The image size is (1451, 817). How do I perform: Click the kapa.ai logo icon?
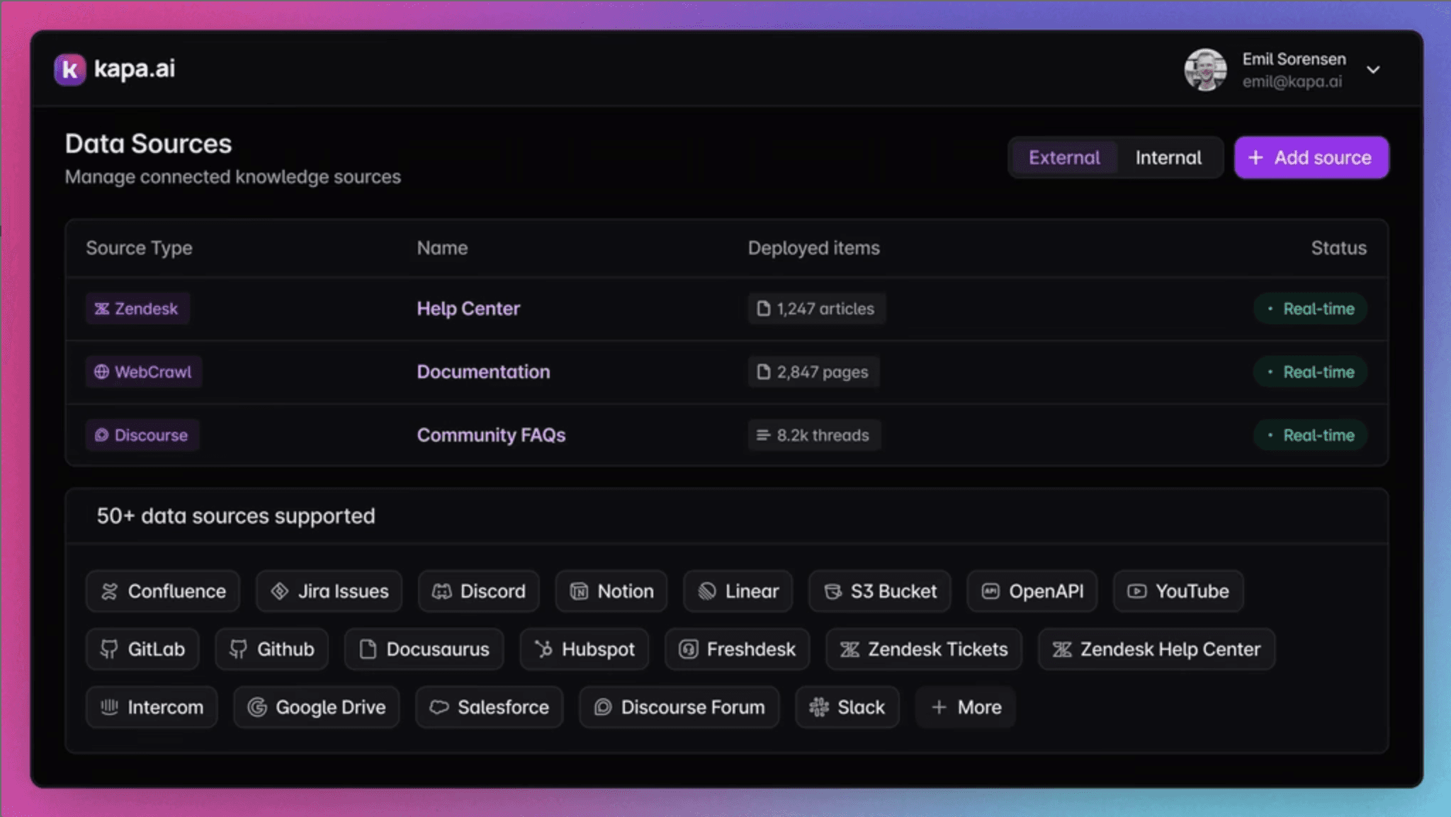pos(69,69)
